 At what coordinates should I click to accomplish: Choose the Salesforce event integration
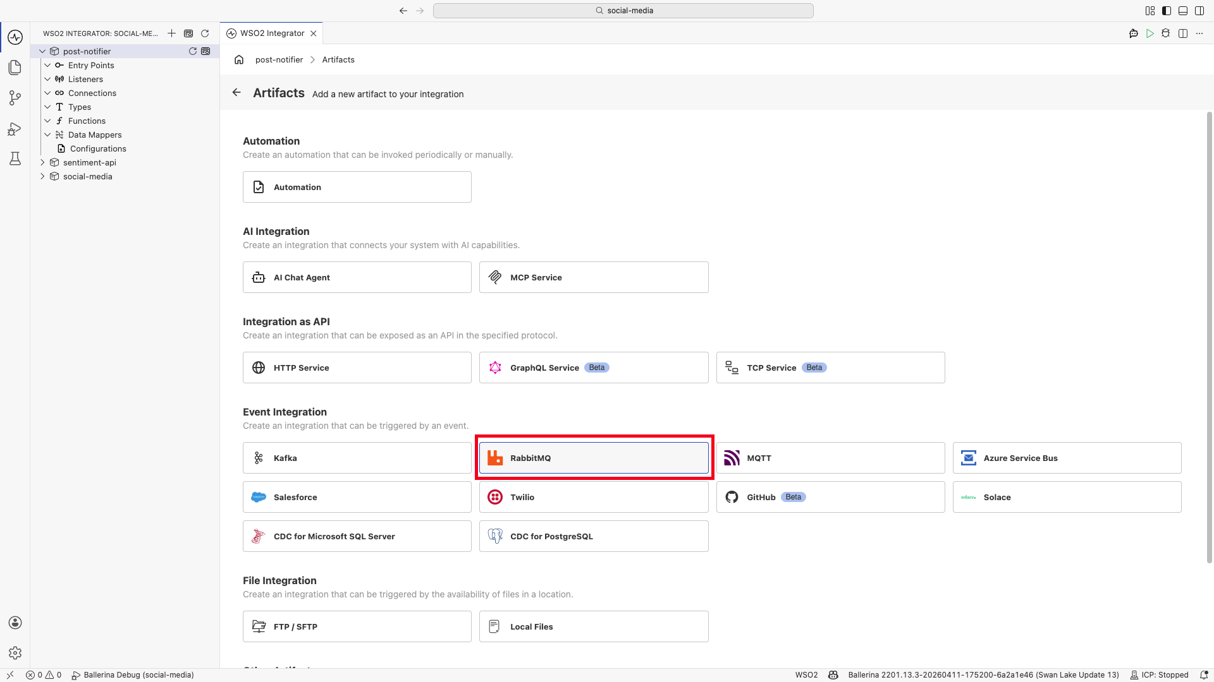pos(357,497)
